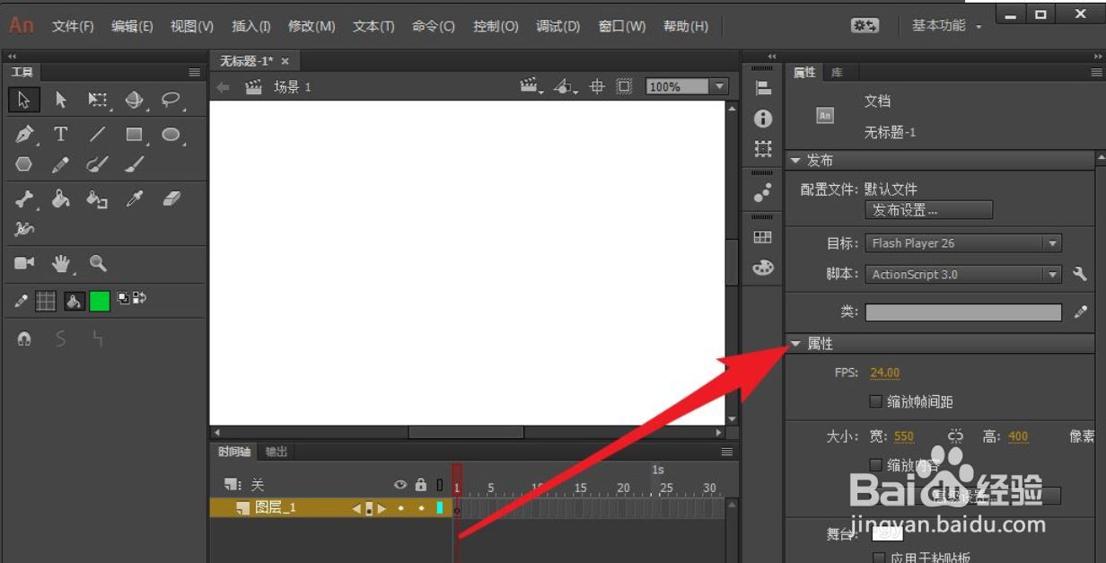The height and width of the screenshot is (563, 1106).
Task: Lock all layers with the padlock toggle
Action: (x=420, y=484)
